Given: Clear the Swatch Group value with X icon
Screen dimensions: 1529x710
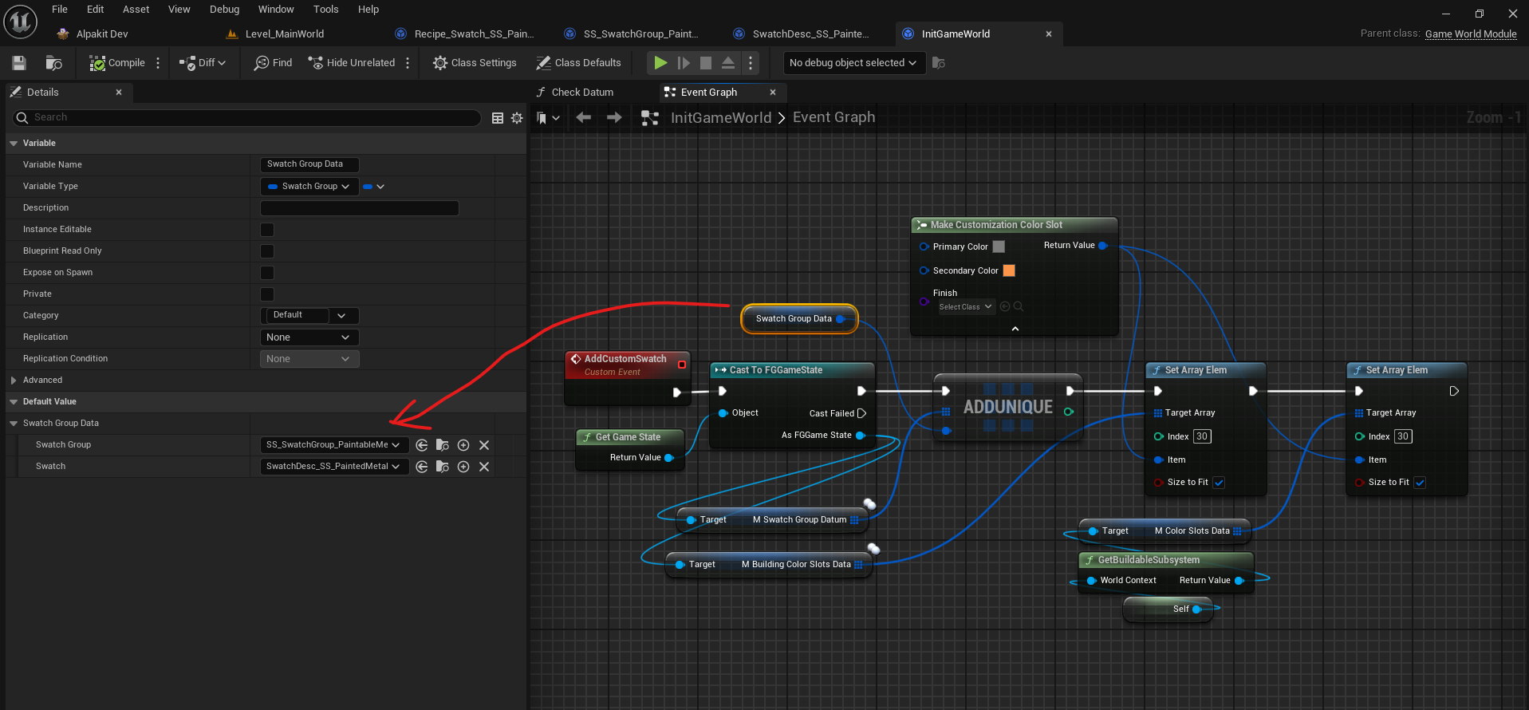Looking at the screenshot, I should (484, 445).
